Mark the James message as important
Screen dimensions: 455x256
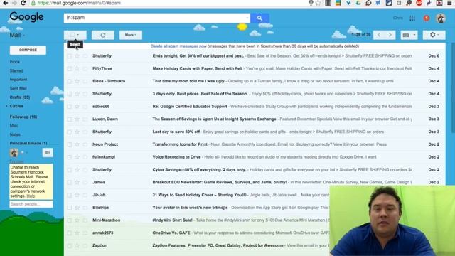[85, 182]
